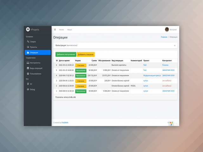The width and height of the screenshot is (203, 152).
Task: Open купол project in row 3
Action: pyautogui.click(x=146, y=80)
